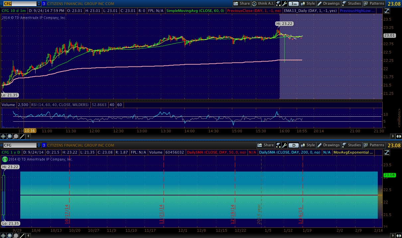
Task: Expand the lower CFG symbol dropdown arrow
Action: point(39,145)
